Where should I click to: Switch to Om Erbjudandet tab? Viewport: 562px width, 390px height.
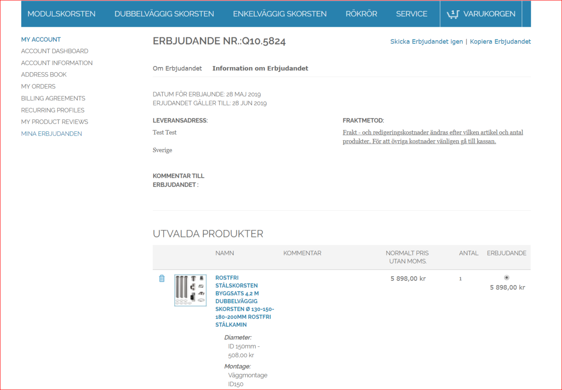click(x=177, y=68)
